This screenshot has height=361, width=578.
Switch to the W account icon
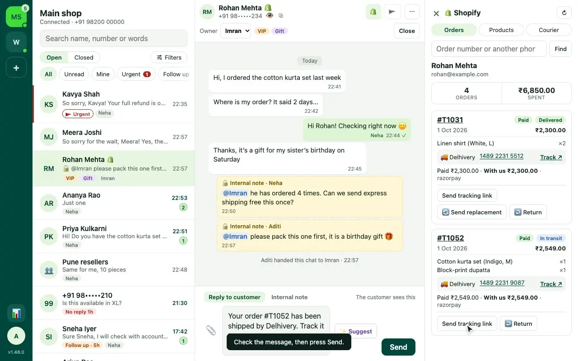click(16, 42)
